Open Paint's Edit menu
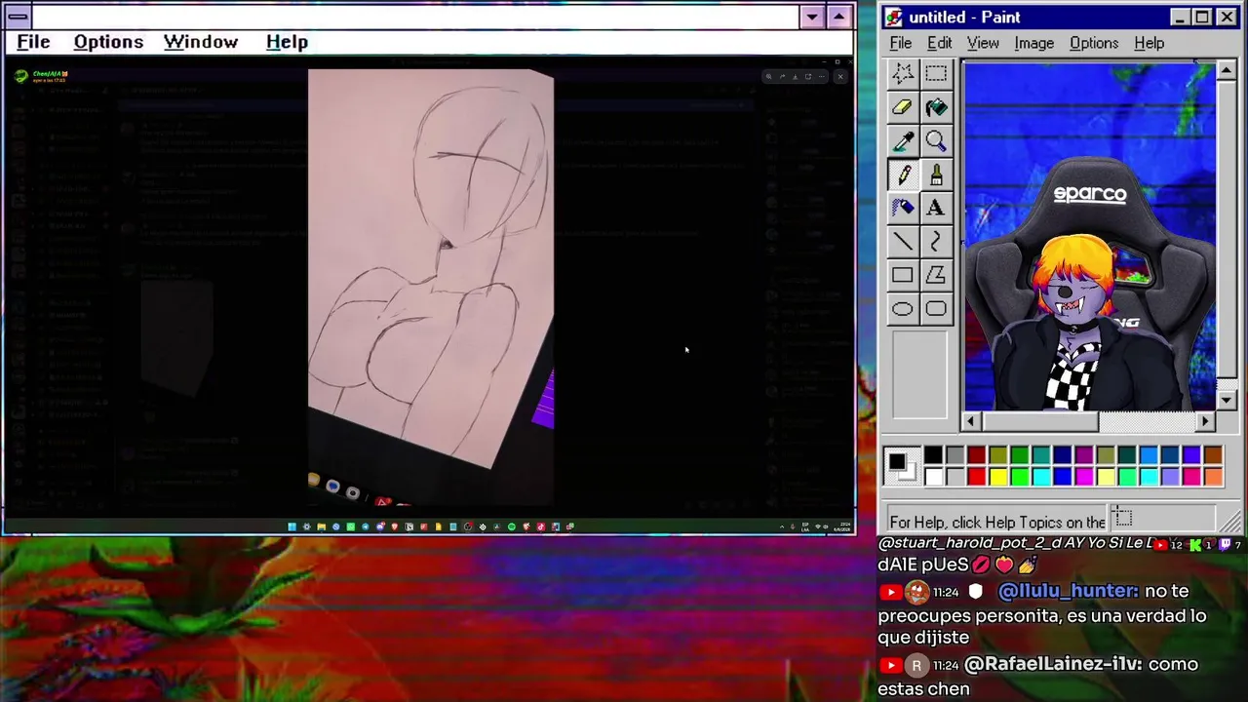Viewport: 1248px width, 702px height. (940, 43)
